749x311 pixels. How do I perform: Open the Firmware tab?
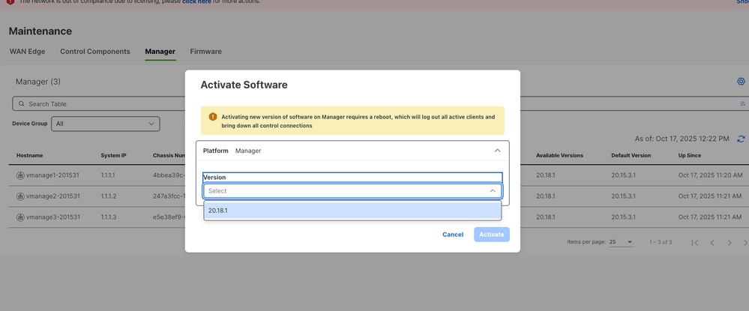tap(206, 52)
